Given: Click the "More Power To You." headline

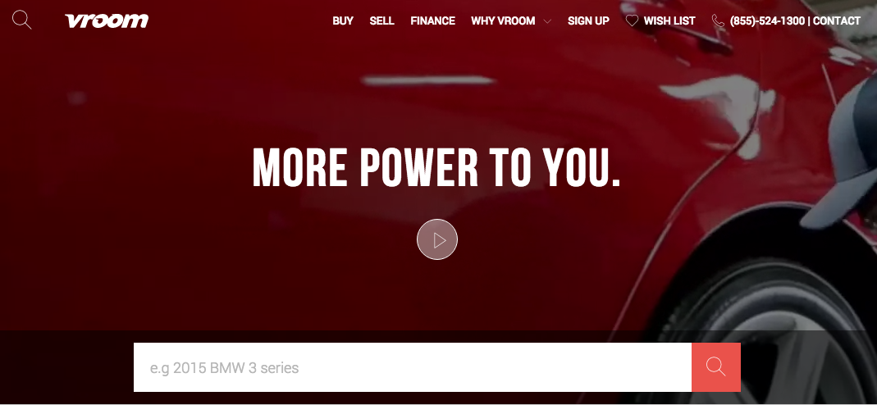Looking at the screenshot, I should pyautogui.click(x=436, y=166).
